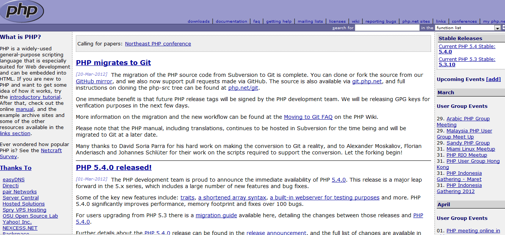This screenshot has height=235, width=505.
Task: Open the PHP RIO Meetup event
Action: [x=467, y=155]
